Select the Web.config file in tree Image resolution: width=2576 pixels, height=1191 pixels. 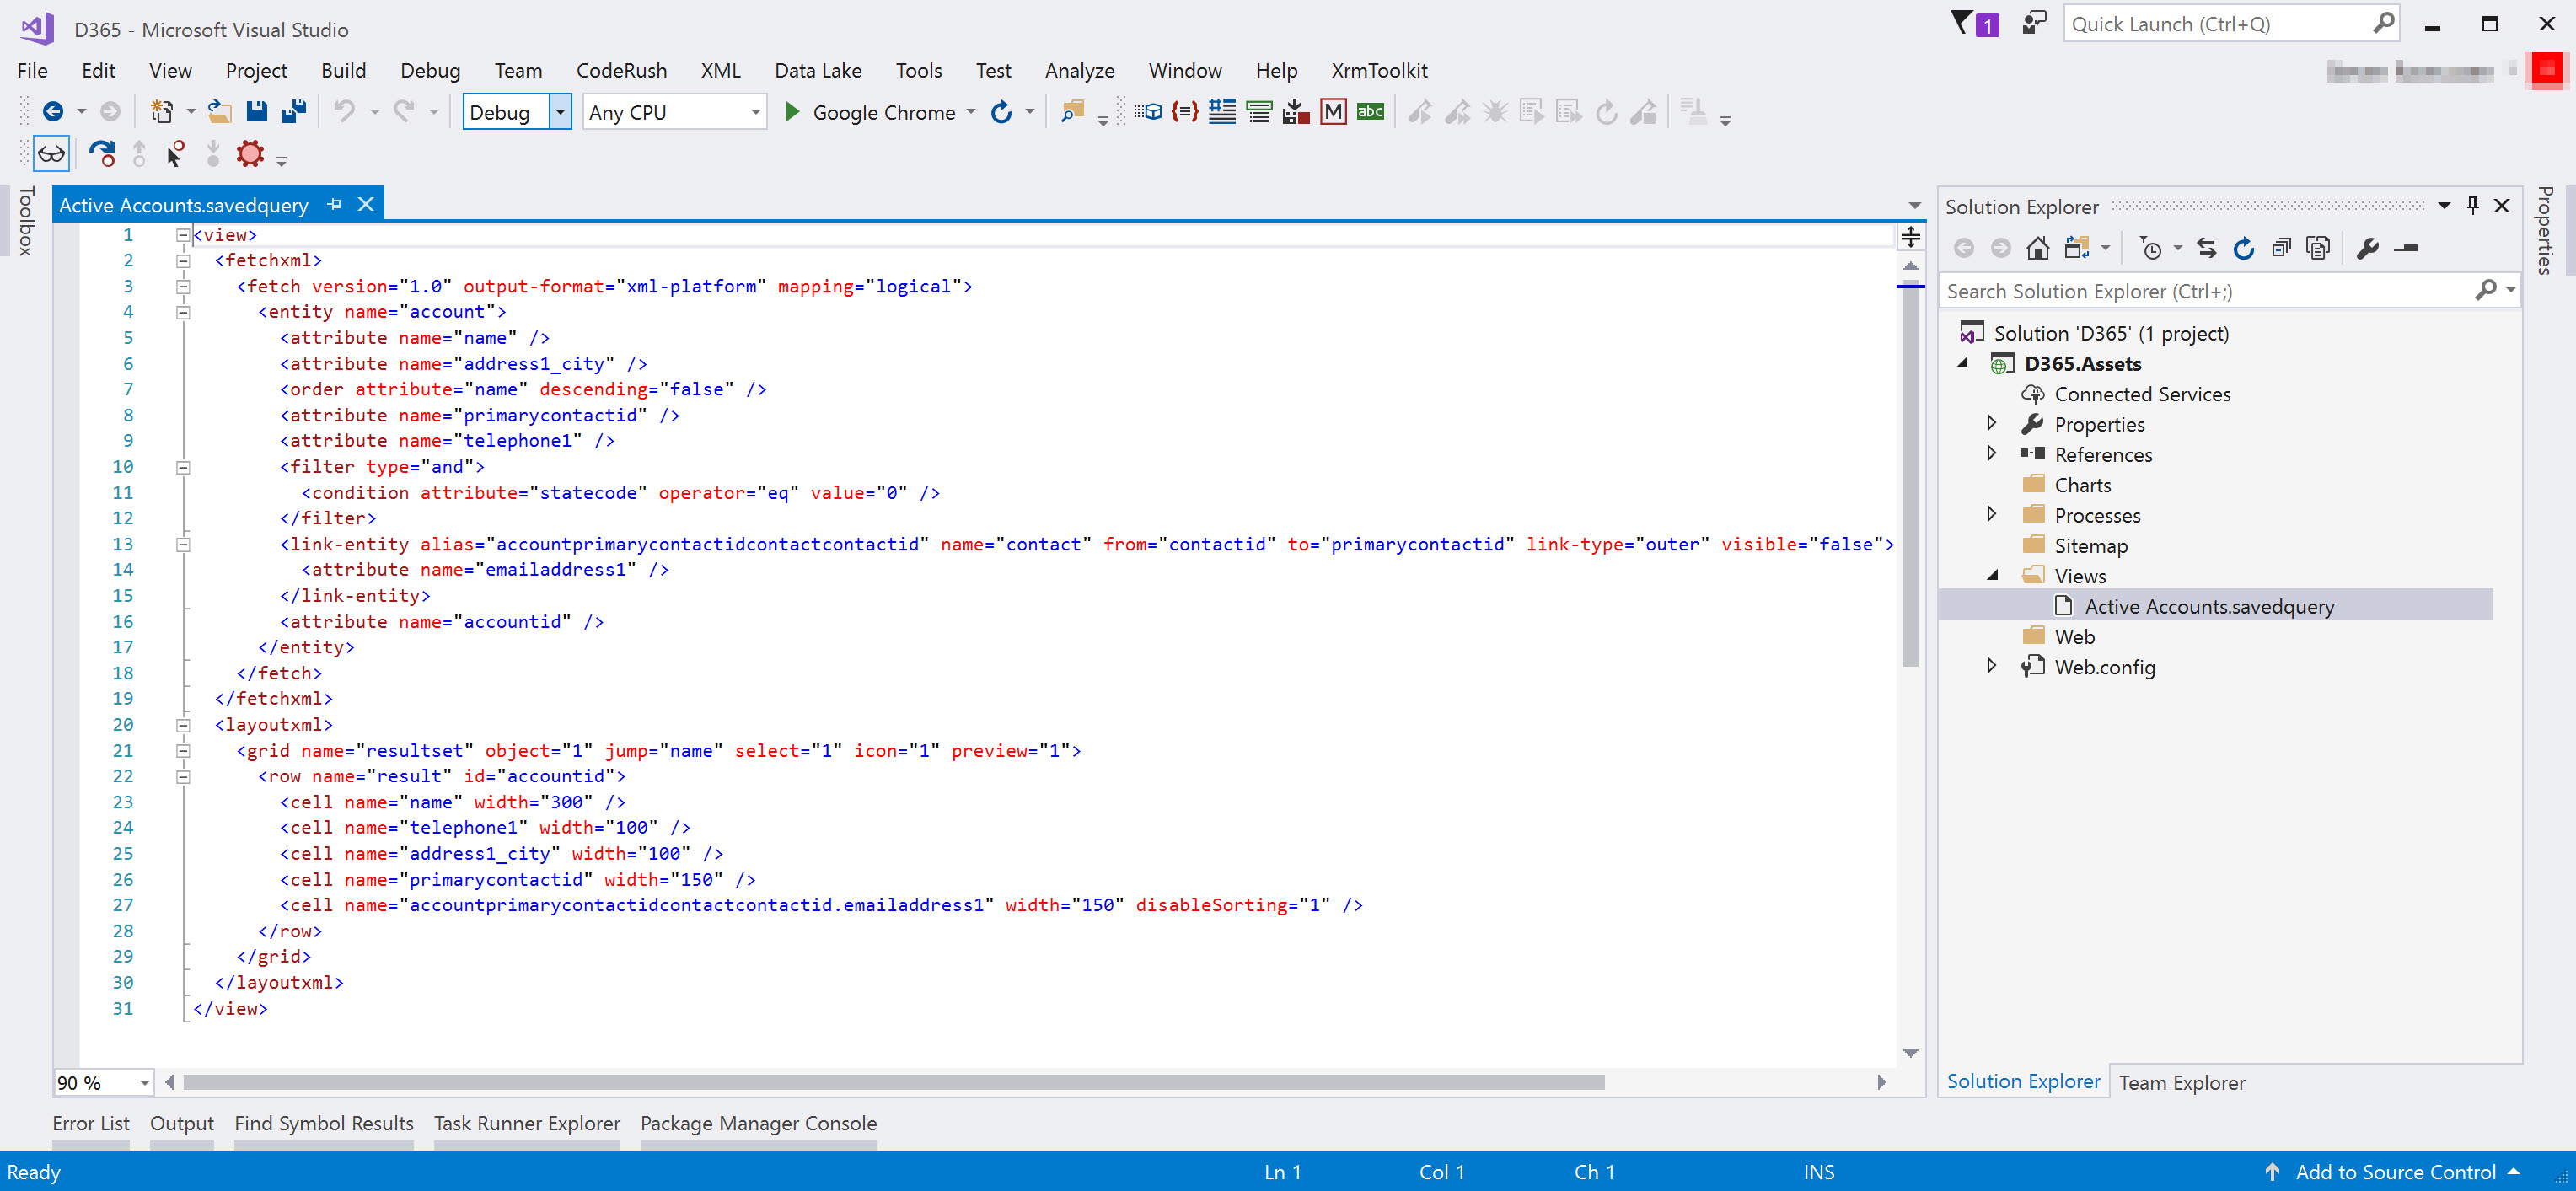(2104, 667)
